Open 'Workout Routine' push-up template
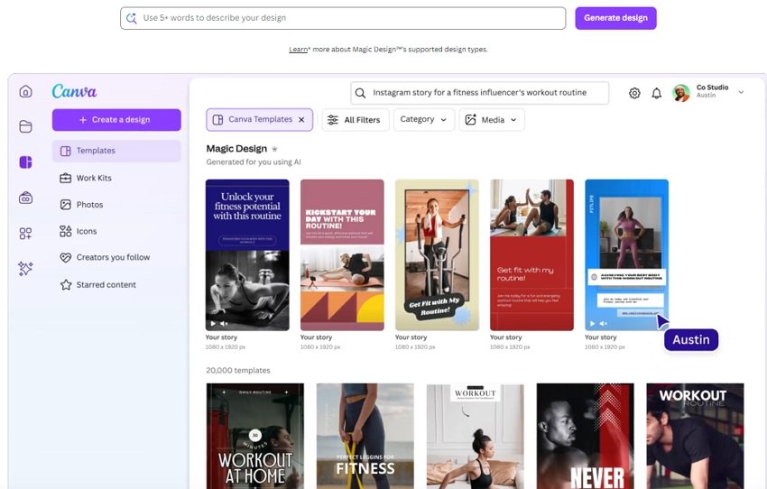 [x=695, y=436]
